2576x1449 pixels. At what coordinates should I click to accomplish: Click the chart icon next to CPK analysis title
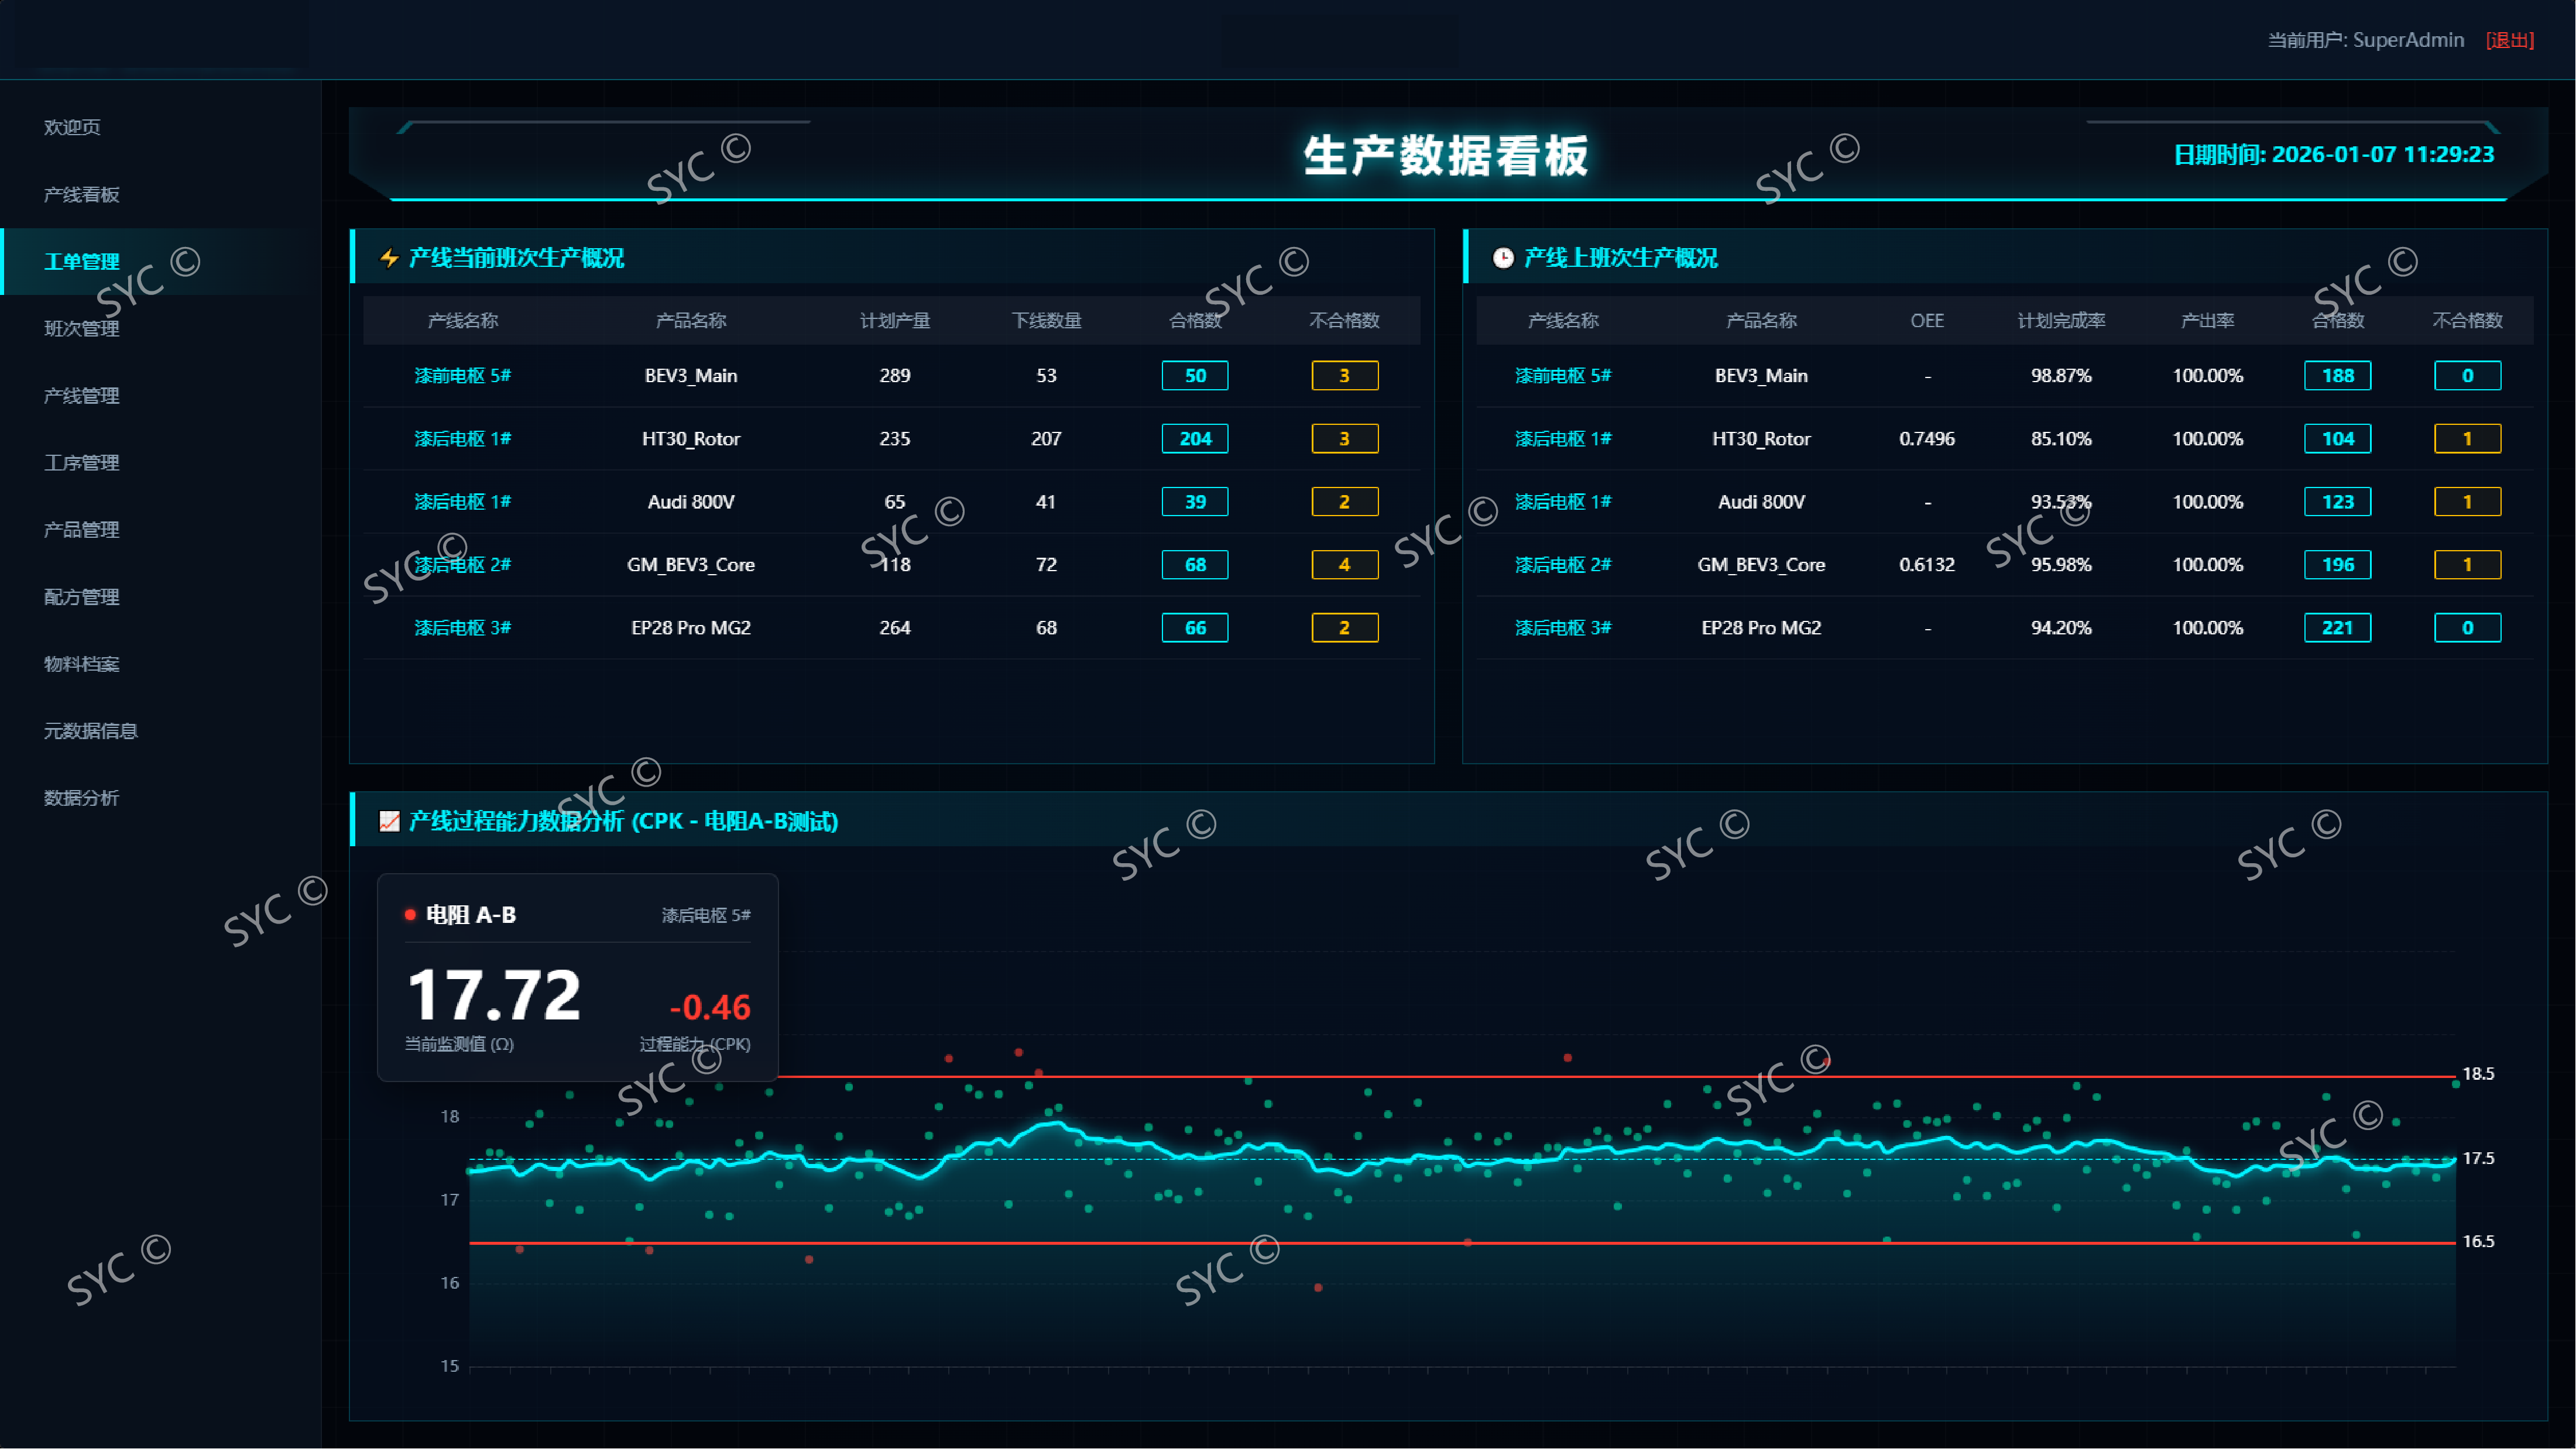[389, 821]
